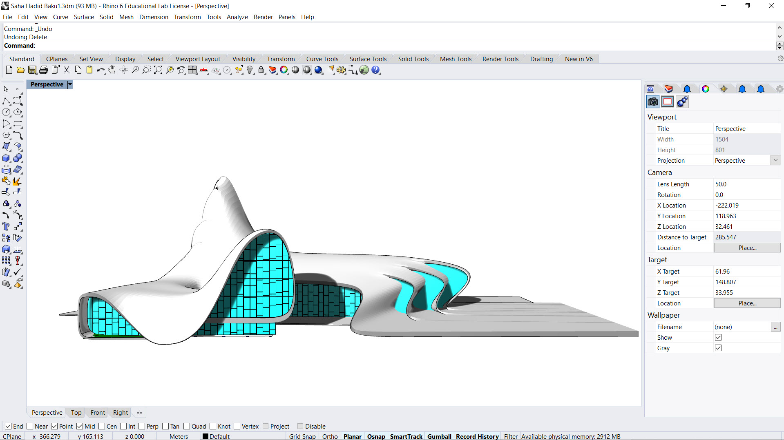This screenshot has height=440, width=784.
Task: Click the toolbar options gear at right
Action: click(780, 59)
